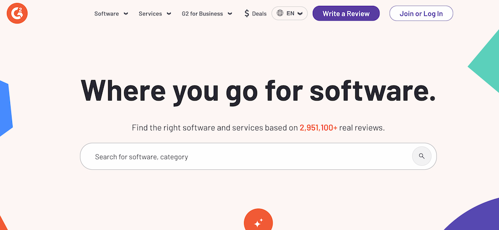
Task: Click the G2 logo
Action: [x=17, y=13]
